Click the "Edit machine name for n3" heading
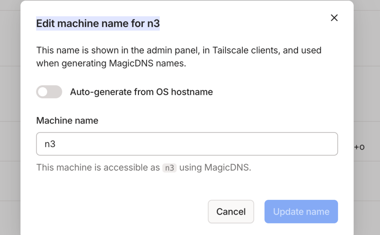This screenshot has height=235, width=380. tap(98, 24)
